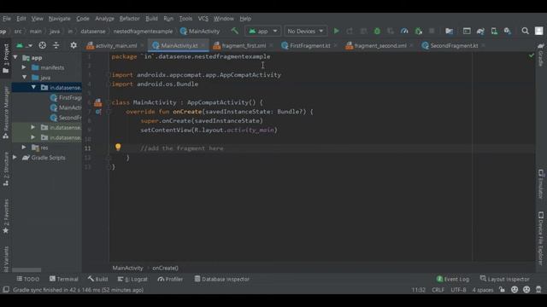The width and height of the screenshot is (547, 307).
Task: Click the intention lightbulb on line 11
Action: pos(118,148)
